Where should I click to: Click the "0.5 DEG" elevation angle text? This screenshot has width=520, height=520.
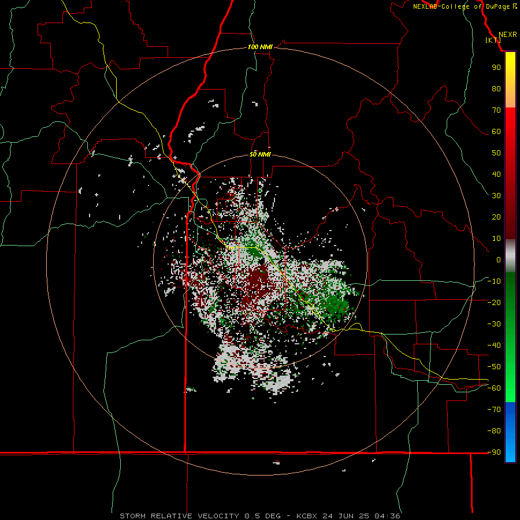[263, 516]
